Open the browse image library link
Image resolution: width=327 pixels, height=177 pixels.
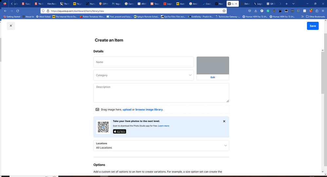(x=149, y=110)
